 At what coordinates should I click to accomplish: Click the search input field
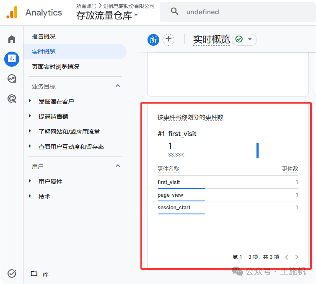pos(238,12)
